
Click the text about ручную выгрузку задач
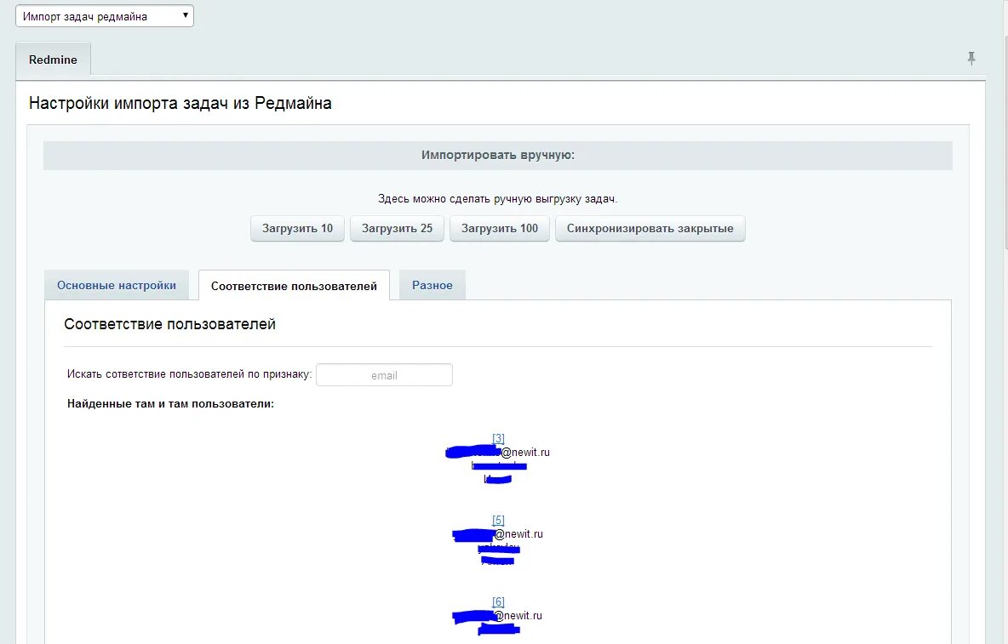pos(497,199)
